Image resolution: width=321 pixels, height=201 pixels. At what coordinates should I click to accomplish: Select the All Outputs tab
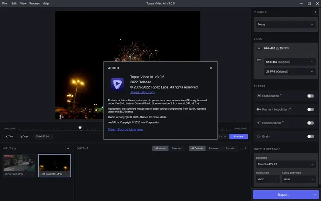point(197,149)
